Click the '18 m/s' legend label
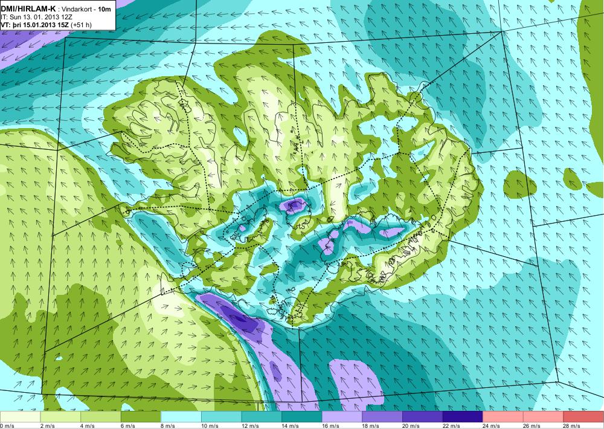Viewport: 604px width, 429px height. (x=371, y=426)
